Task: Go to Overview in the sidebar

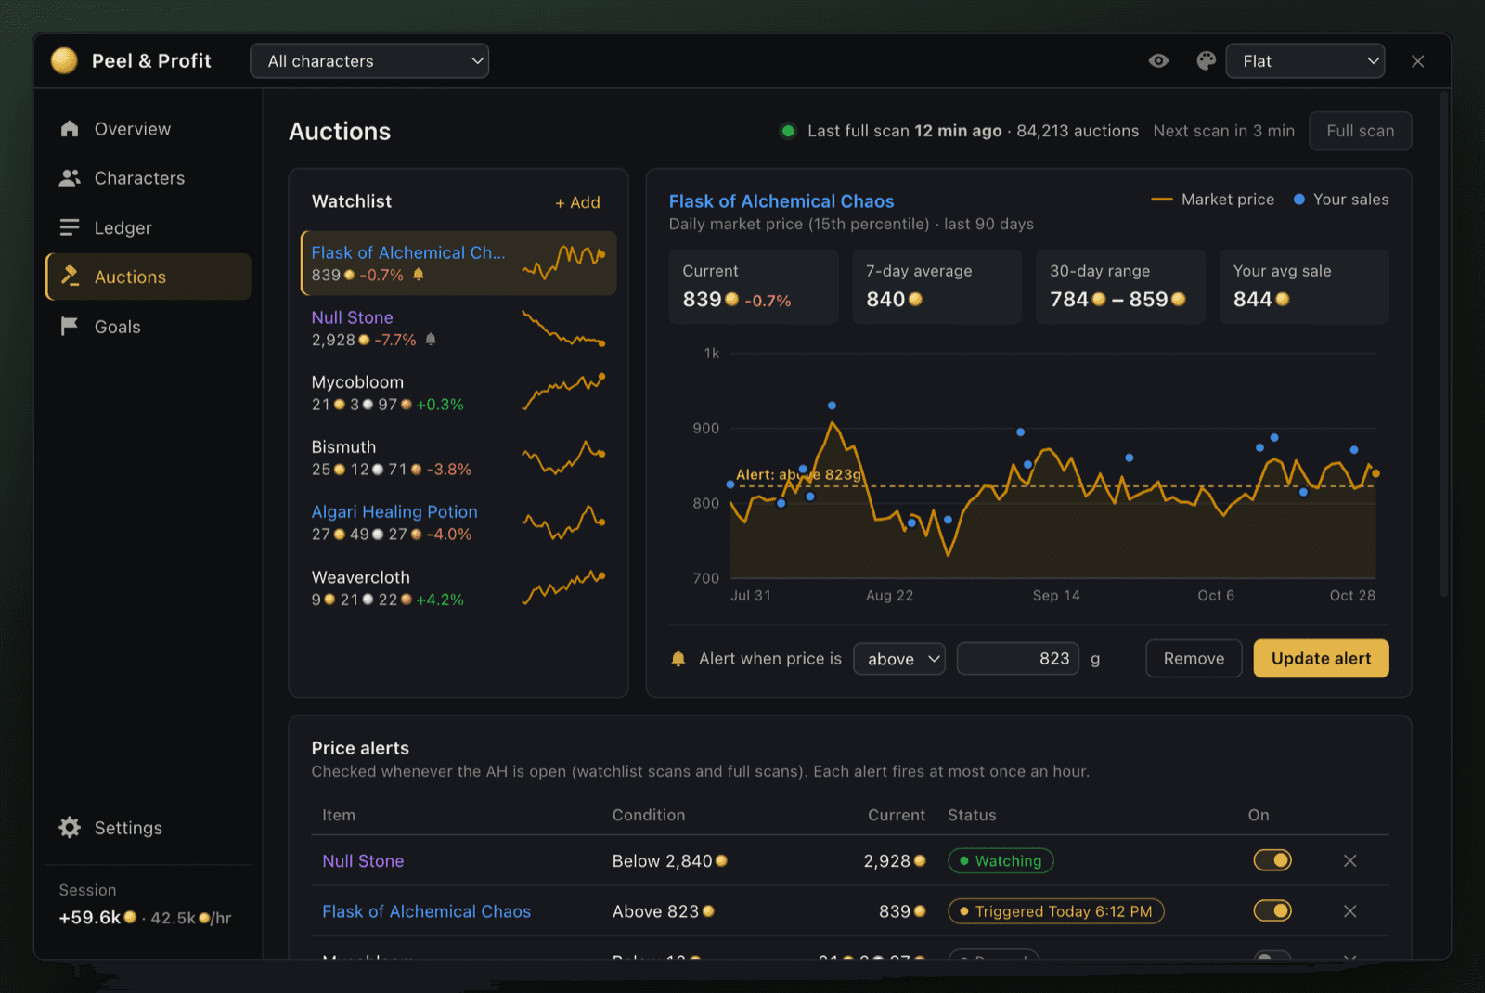Action: (x=148, y=129)
